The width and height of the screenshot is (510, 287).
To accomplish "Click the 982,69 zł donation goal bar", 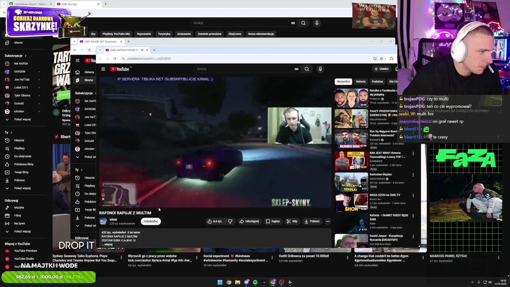I will tap(48, 277).
